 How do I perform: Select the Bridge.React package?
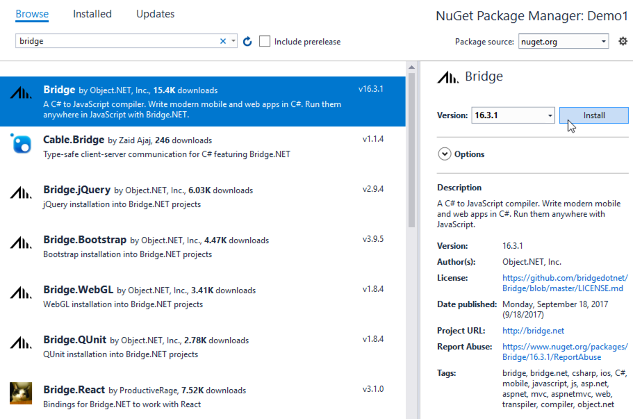point(203,397)
